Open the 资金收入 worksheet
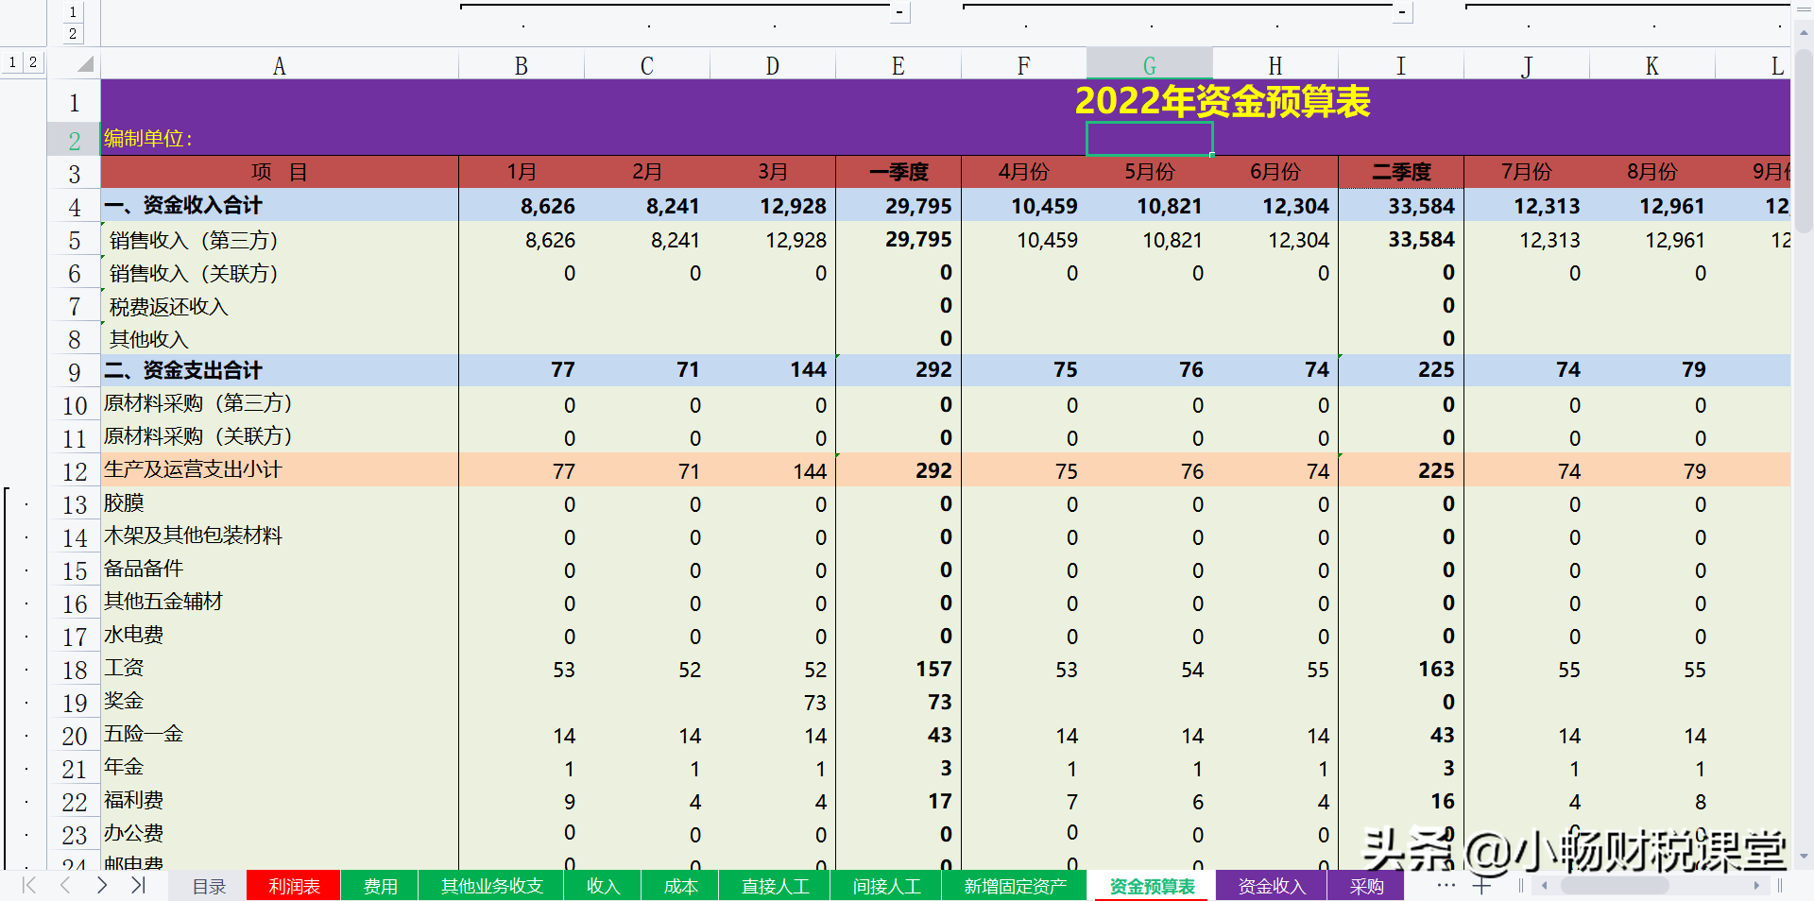 pos(1271,886)
